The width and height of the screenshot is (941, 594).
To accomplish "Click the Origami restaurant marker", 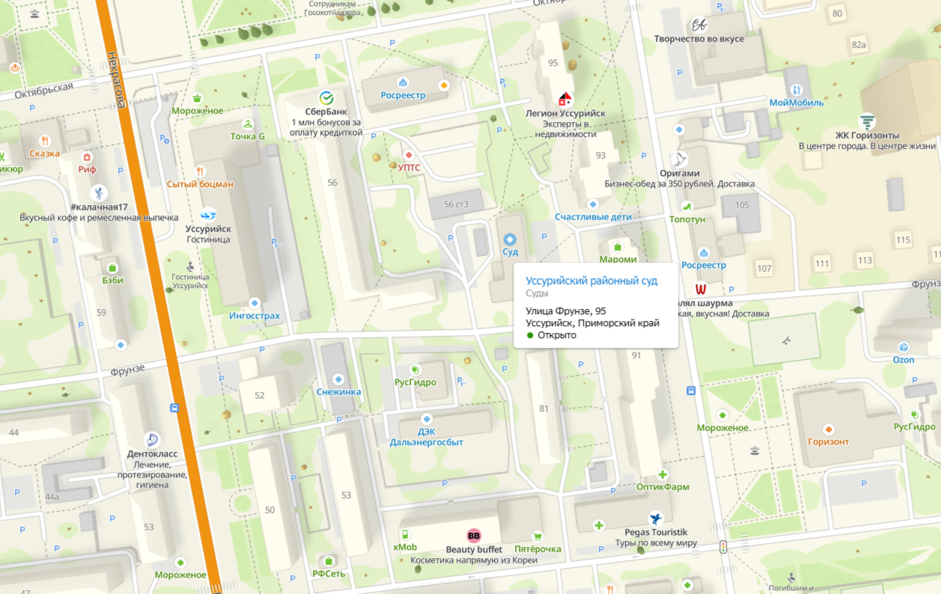I will pyautogui.click(x=679, y=159).
